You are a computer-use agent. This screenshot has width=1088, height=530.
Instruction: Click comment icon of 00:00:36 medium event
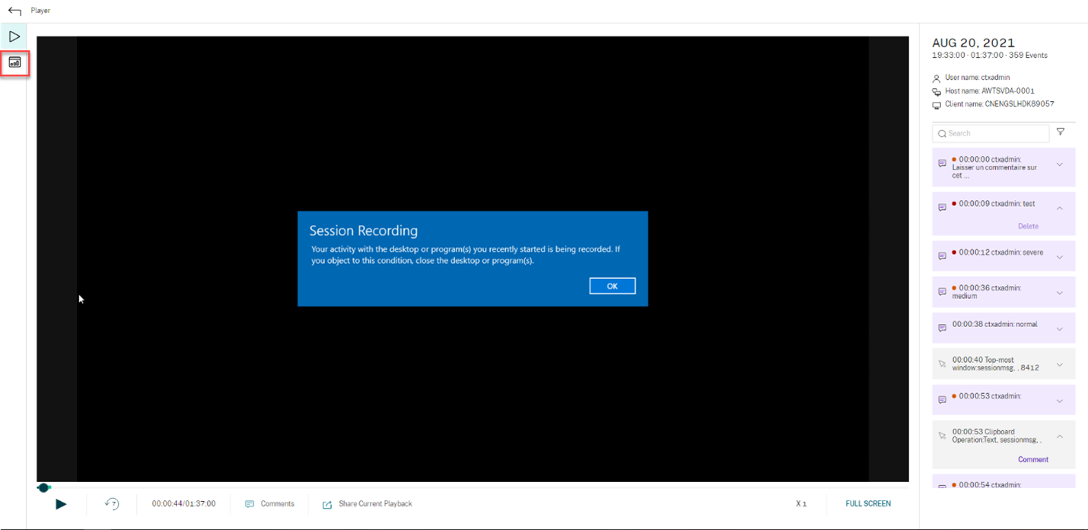click(942, 292)
